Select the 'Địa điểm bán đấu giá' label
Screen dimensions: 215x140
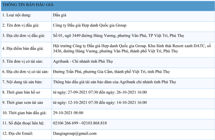[25, 49]
